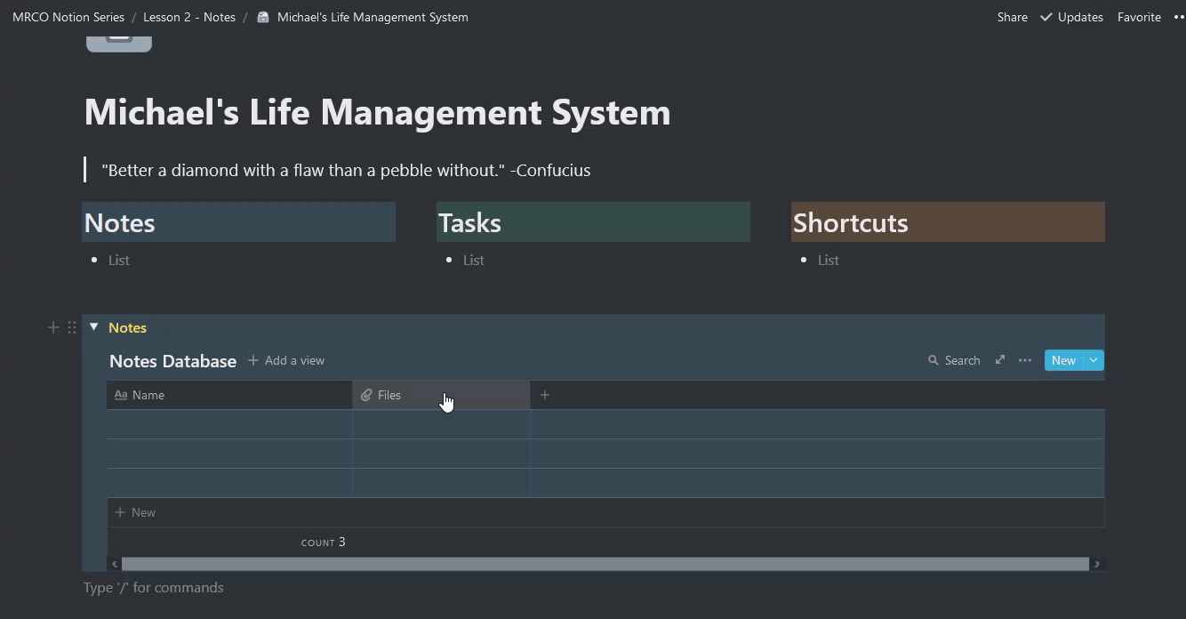Screen dimensions: 1186x619
Task: Open the database three-dot options menu
Action: (1025, 360)
